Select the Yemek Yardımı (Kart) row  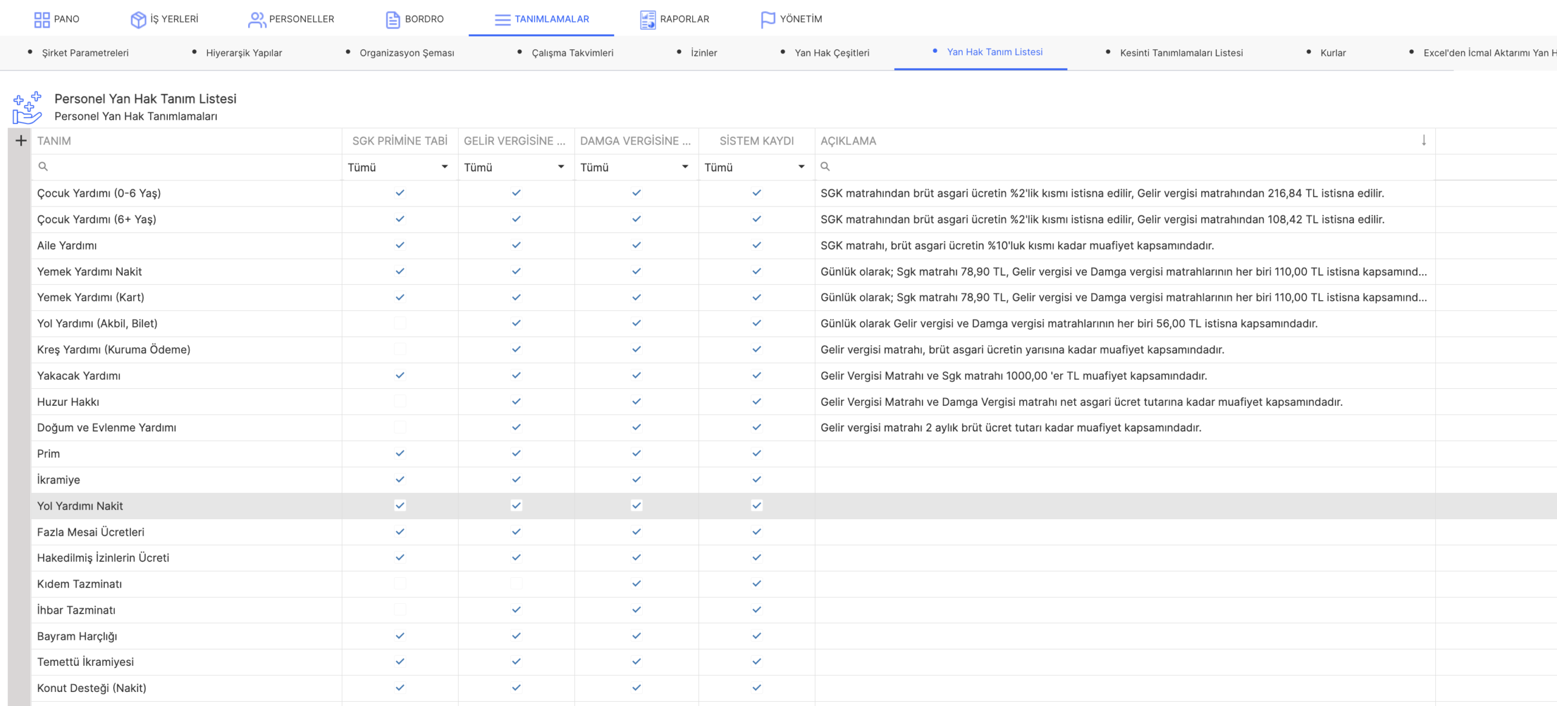point(91,297)
